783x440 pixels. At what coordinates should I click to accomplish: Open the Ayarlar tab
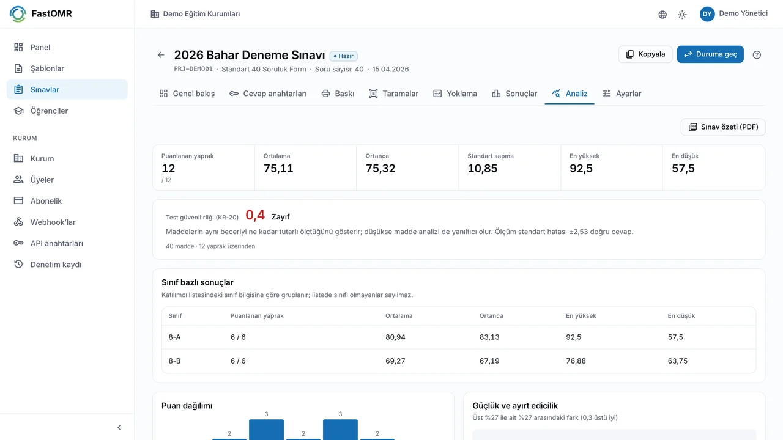click(x=622, y=94)
